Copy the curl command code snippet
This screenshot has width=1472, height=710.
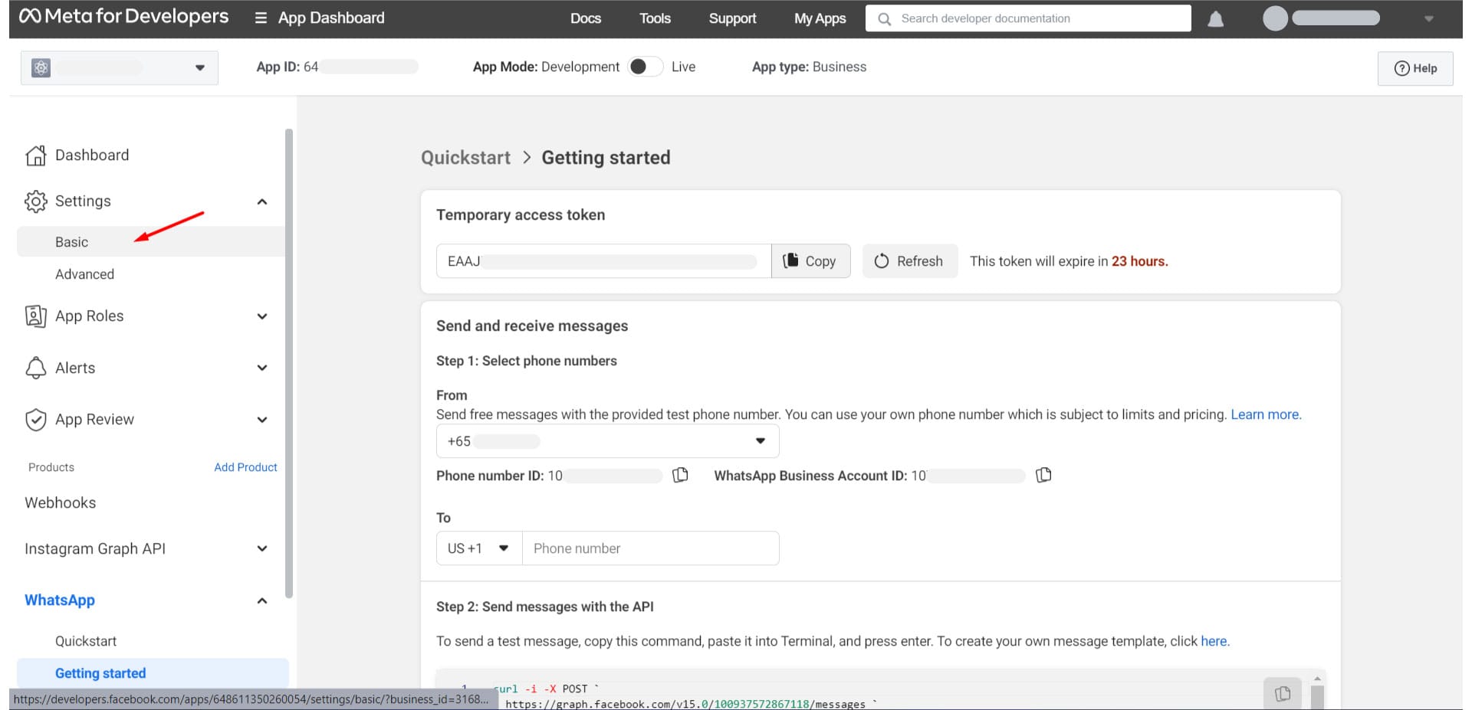pyautogui.click(x=1283, y=693)
